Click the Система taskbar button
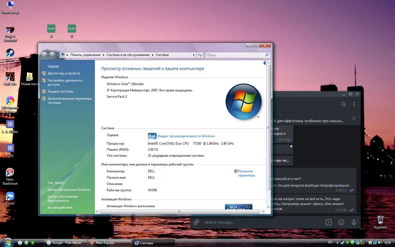Screen dimensions: 395x247 click(153, 243)
